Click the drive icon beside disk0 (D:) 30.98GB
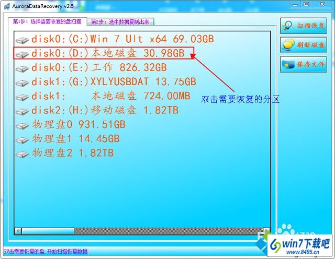The image size is (335, 259). pyautogui.click(x=22, y=54)
